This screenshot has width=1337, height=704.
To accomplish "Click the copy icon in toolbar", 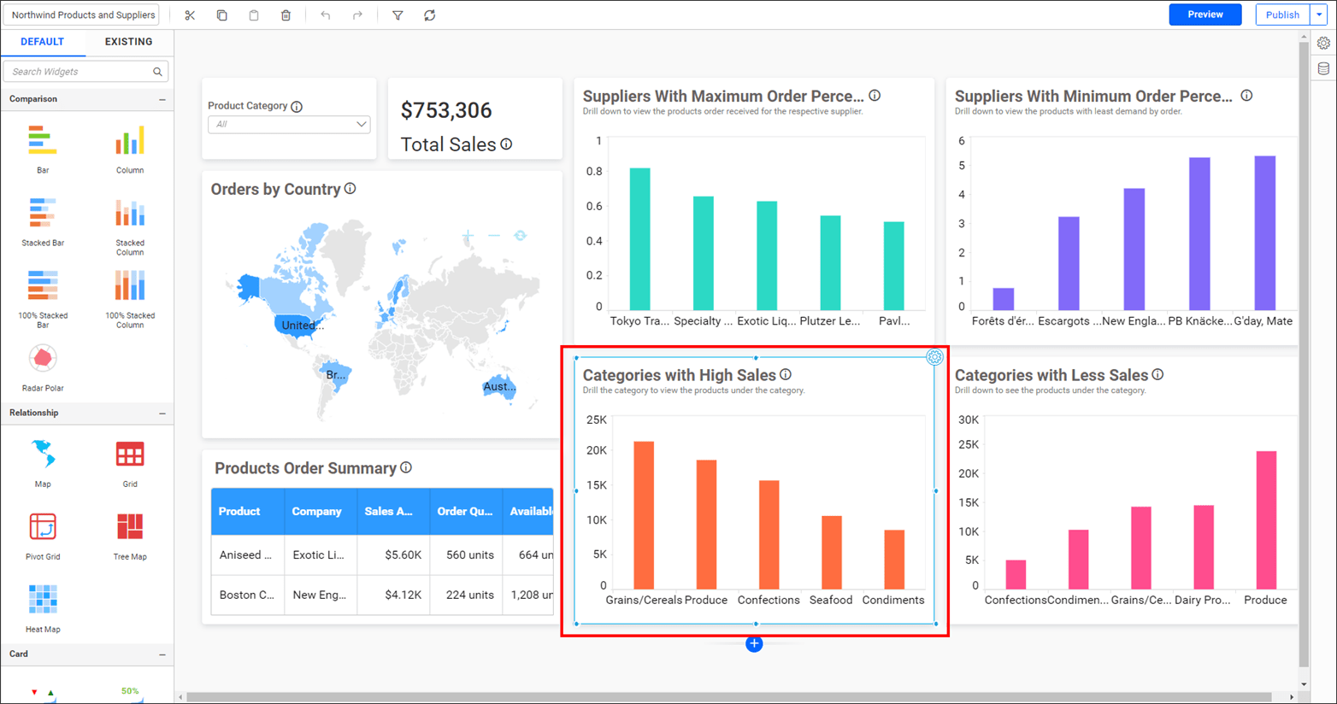I will pos(221,15).
